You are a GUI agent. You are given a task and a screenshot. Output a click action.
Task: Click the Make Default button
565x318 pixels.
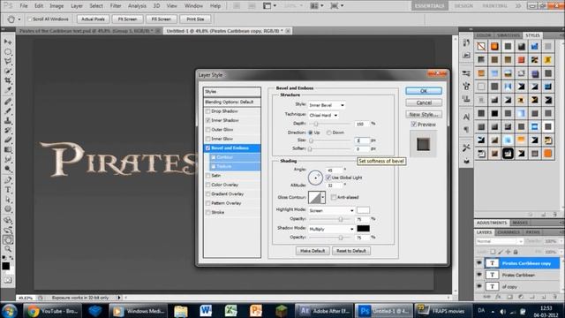[313, 251]
